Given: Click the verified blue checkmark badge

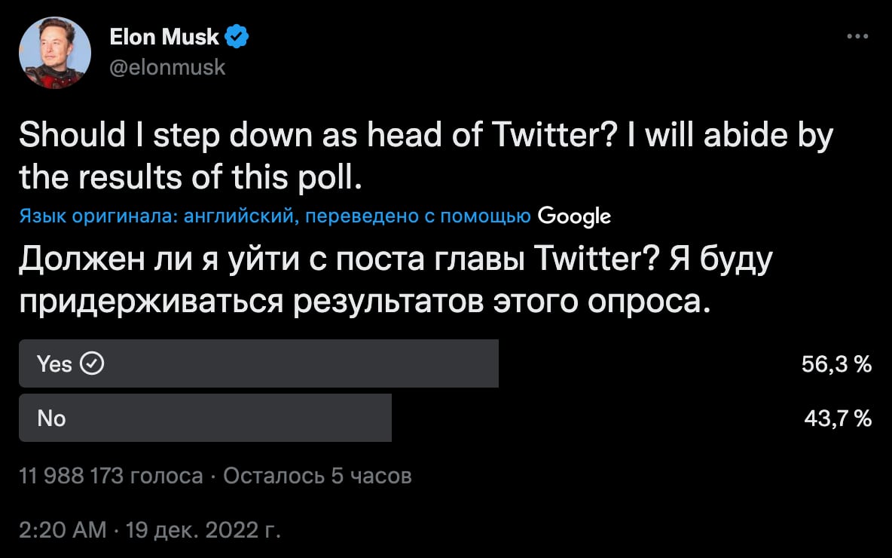Looking at the screenshot, I should [237, 36].
